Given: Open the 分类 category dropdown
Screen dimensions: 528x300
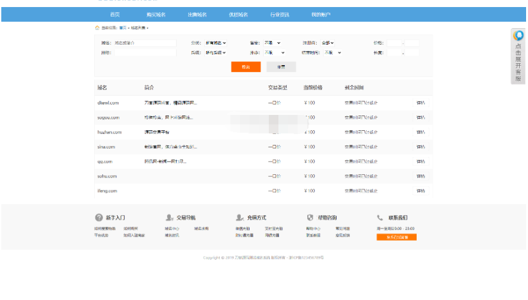Looking at the screenshot, I should pyautogui.click(x=216, y=43).
